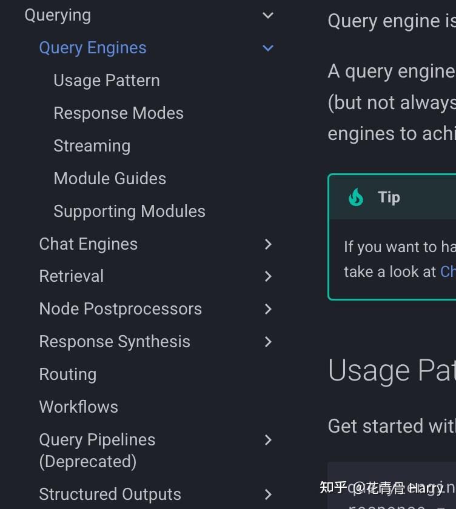Expand the Query Pipelines (Deprecated) section
This screenshot has width=456, height=509.
point(268,440)
